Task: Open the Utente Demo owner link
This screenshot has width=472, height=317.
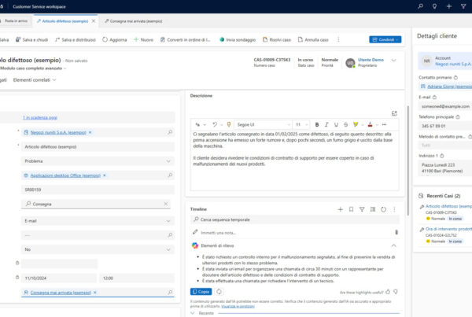Action: 371,60
